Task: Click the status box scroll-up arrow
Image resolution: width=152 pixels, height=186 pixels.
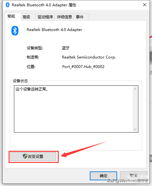Action: click(135, 89)
